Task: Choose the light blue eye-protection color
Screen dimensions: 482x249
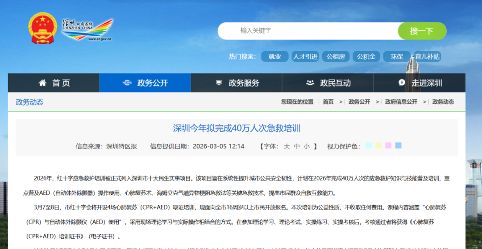Action: coord(399,146)
